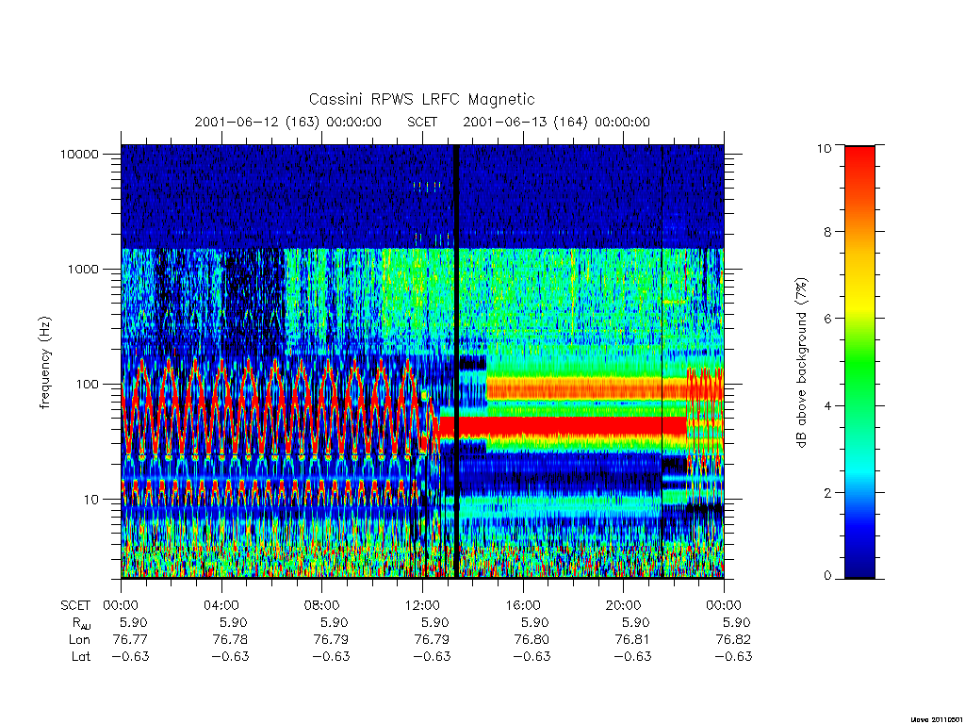The height and width of the screenshot is (724, 965).
Task: Select the "0" label on the colorbar
Action: pos(827,576)
